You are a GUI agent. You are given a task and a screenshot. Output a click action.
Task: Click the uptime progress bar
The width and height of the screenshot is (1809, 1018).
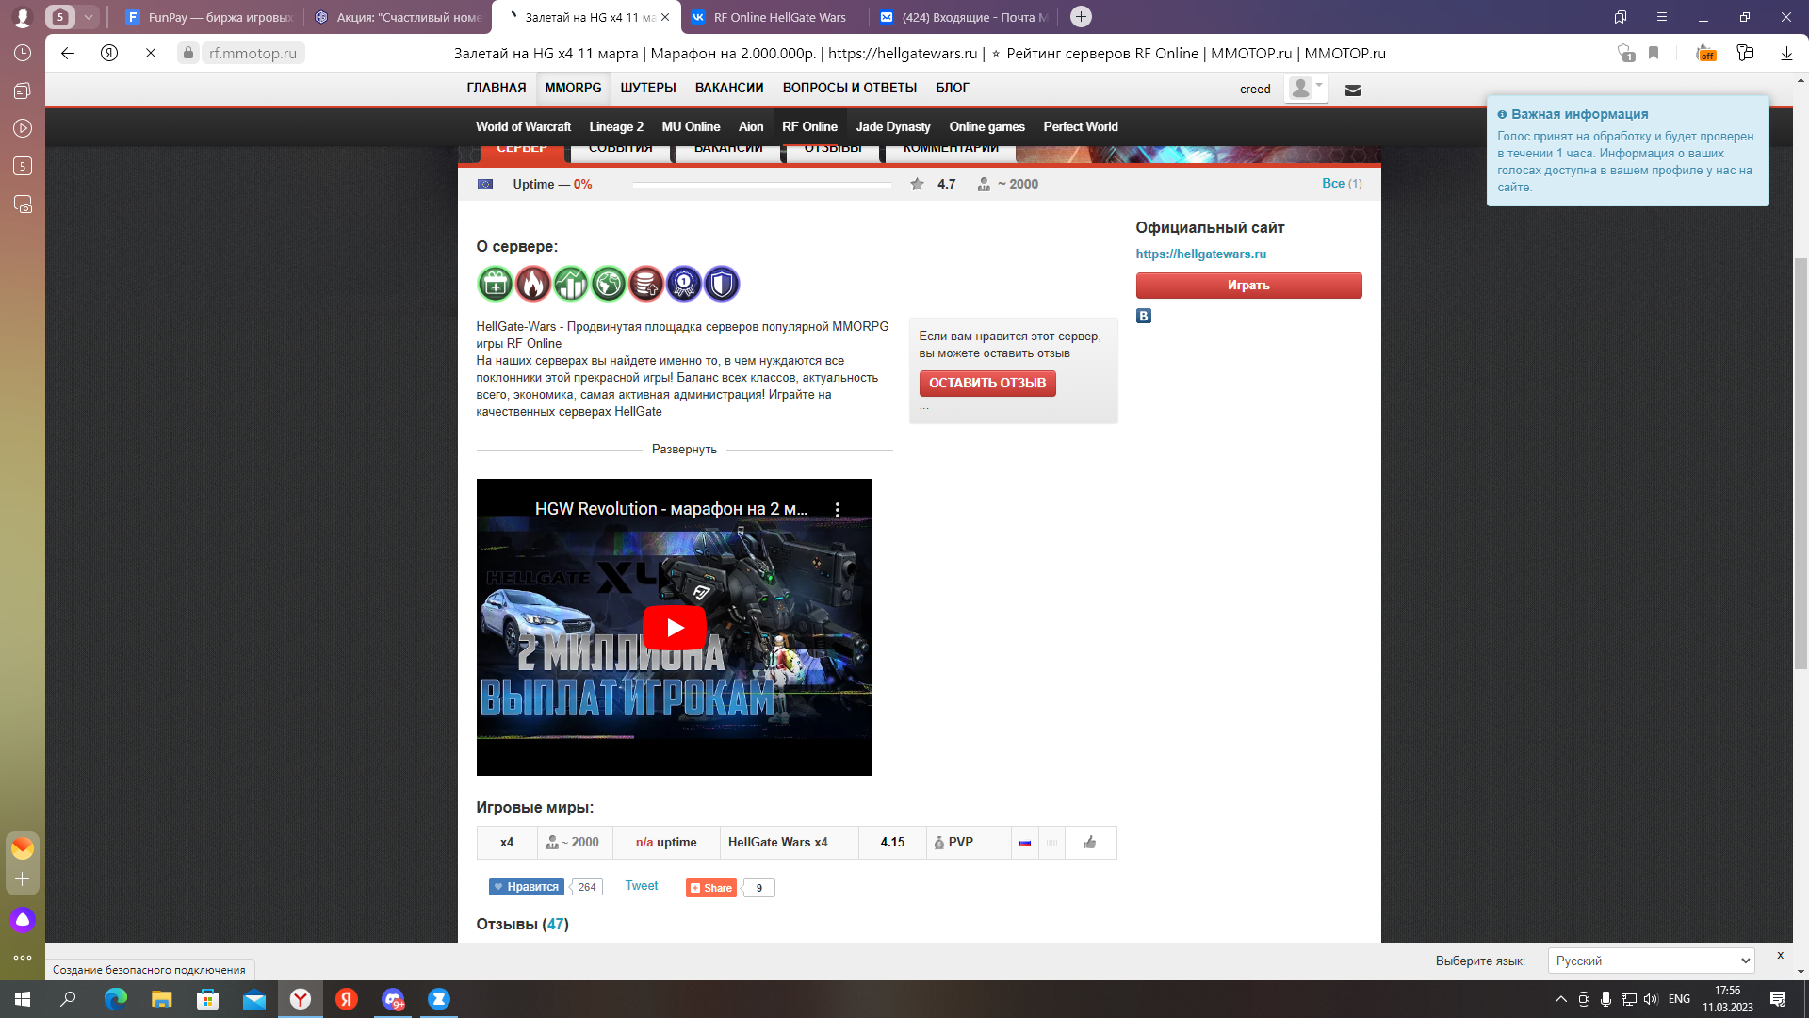click(x=761, y=185)
